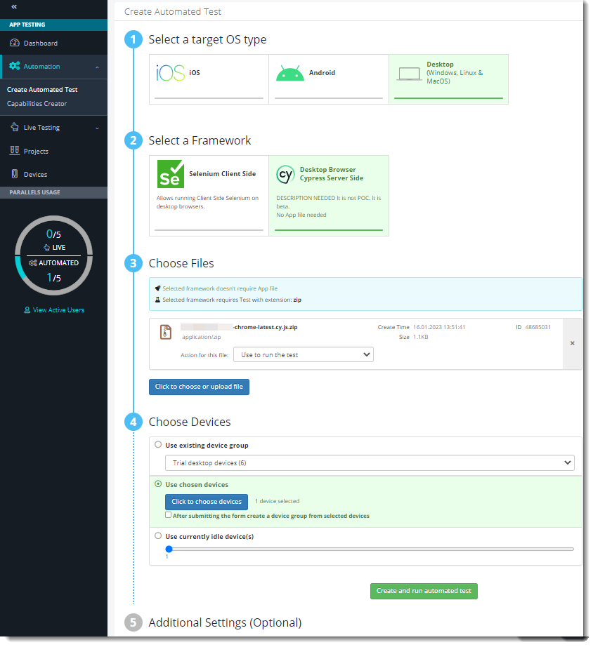Viewport: 593px width, 647px height.
Task: Pick the Selenium Client Side framework icon
Action: click(171, 174)
